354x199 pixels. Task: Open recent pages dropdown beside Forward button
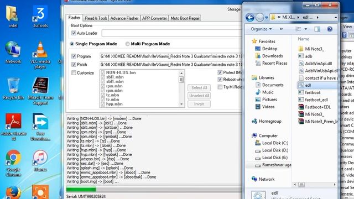(267, 18)
